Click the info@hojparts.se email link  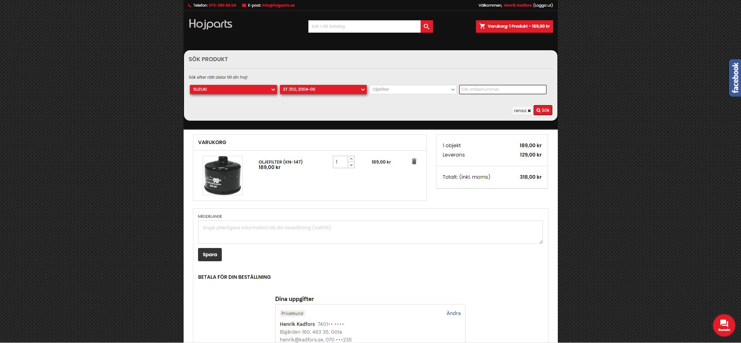[278, 5]
